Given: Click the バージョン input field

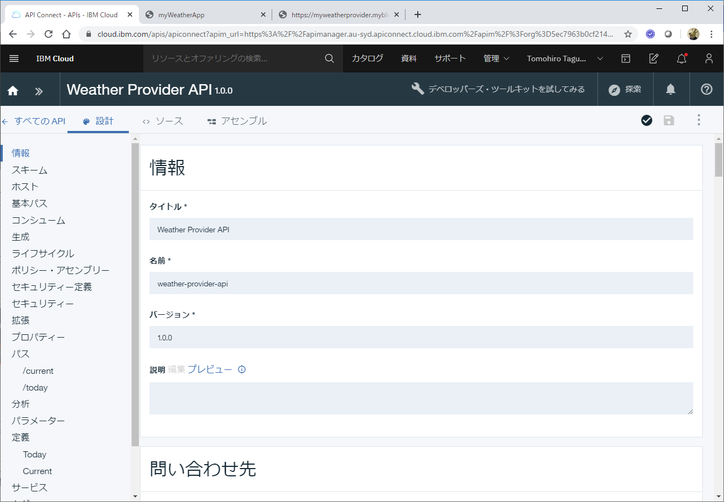Looking at the screenshot, I should tap(421, 337).
